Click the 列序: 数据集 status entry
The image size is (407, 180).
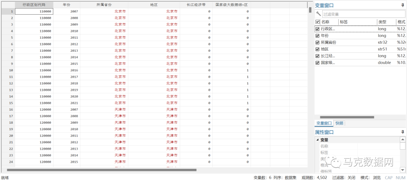[285, 177]
